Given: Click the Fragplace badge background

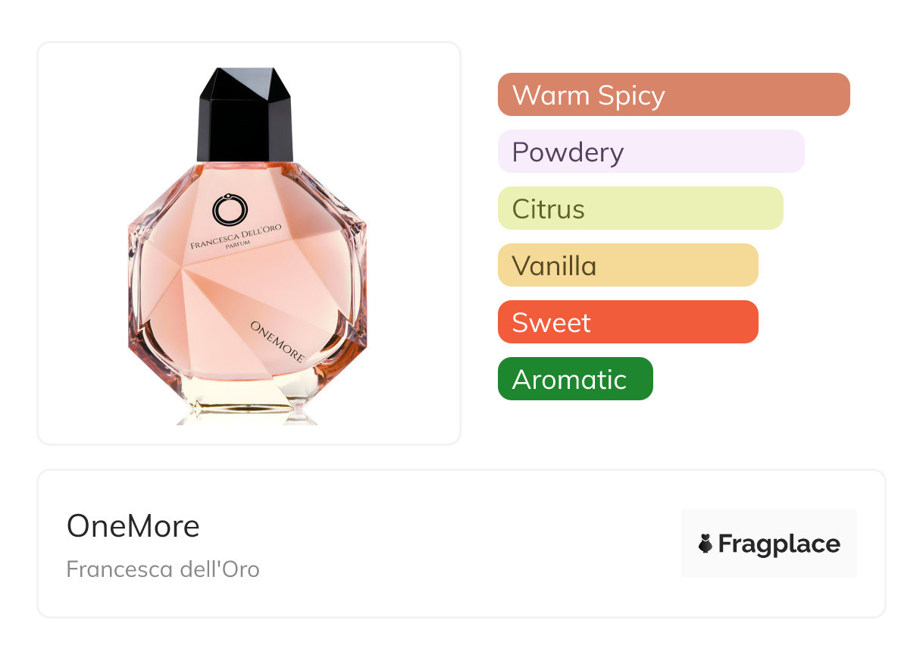Looking at the screenshot, I should (x=769, y=544).
